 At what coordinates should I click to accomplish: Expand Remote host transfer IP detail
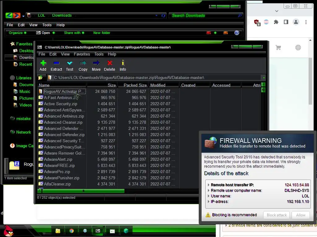tap(208, 185)
